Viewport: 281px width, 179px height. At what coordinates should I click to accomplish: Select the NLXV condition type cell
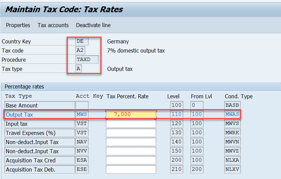(x=232, y=170)
